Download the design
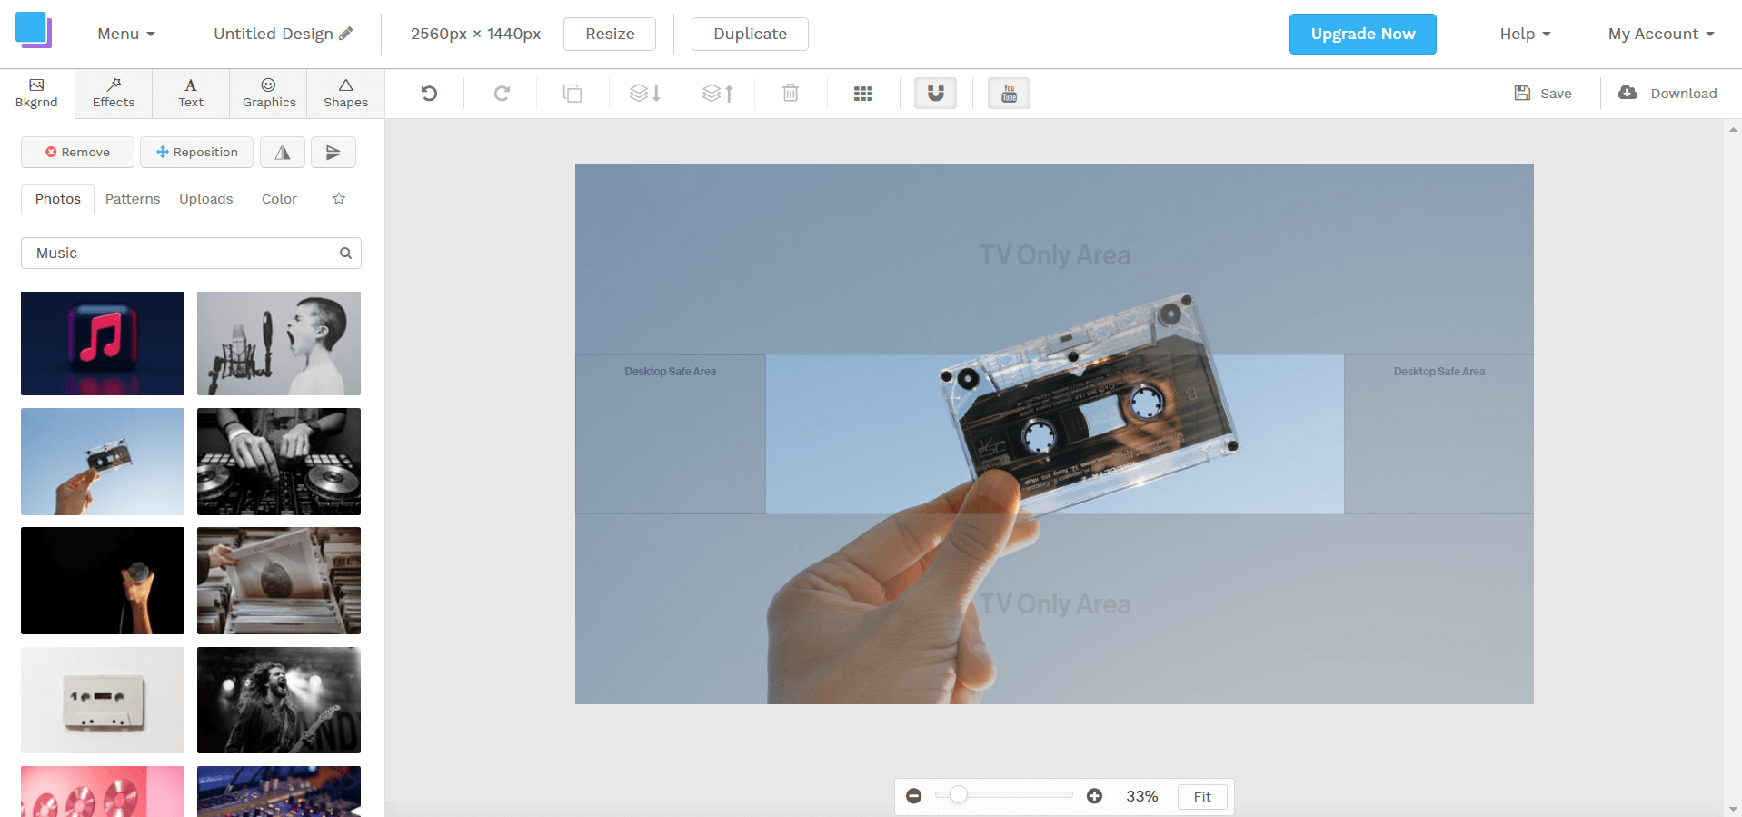1742x817 pixels. pos(1667,93)
